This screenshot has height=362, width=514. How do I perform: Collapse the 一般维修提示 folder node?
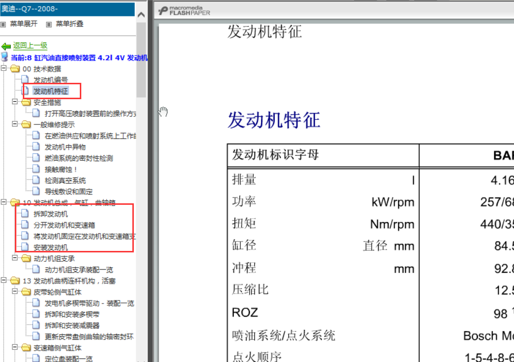(x=15, y=124)
